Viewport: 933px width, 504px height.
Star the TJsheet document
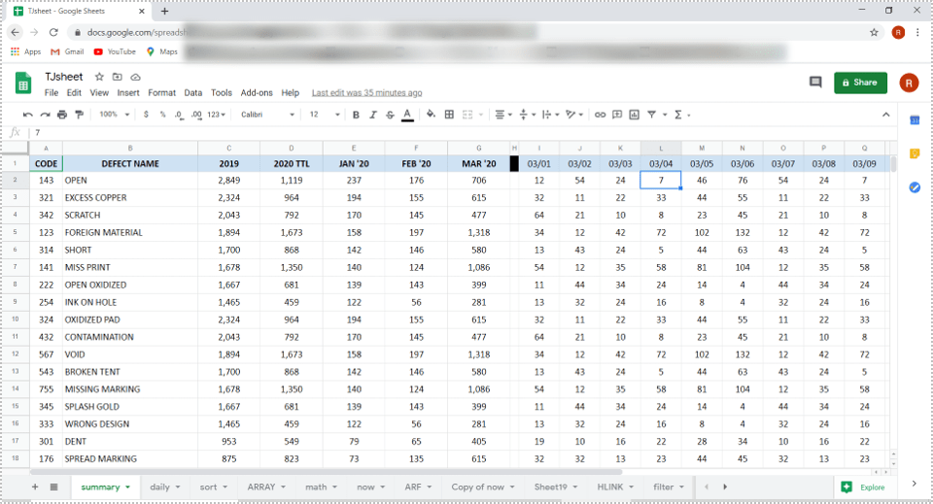click(x=99, y=77)
